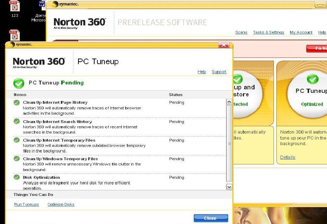Click the Symantec logo in main Norton window title bar
Viewport: 327px width, 224px height.
tap(65, 4)
